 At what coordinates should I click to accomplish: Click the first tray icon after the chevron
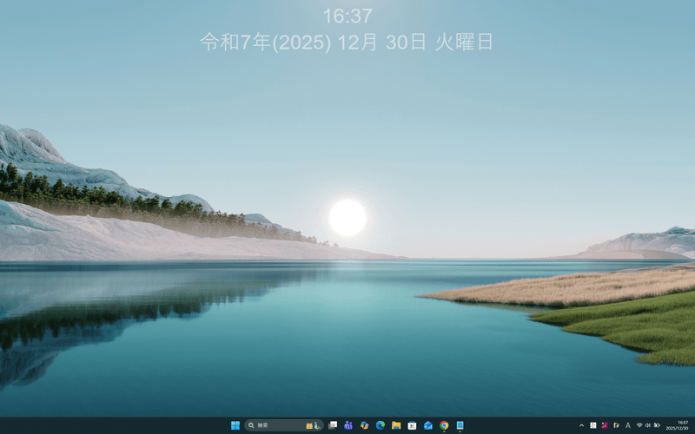pyautogui.click(x=593, y=425)
